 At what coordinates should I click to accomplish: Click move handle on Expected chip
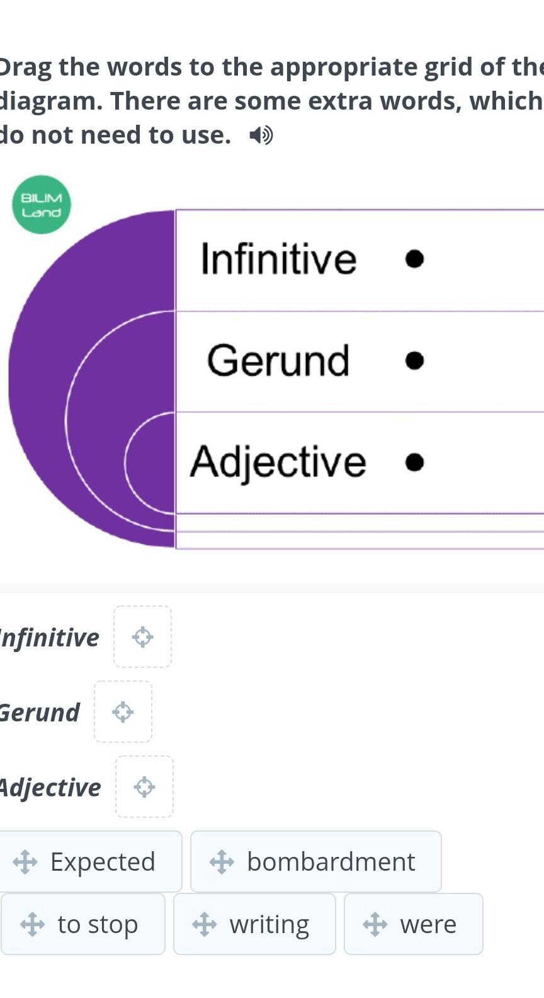[x=25, y=862]
